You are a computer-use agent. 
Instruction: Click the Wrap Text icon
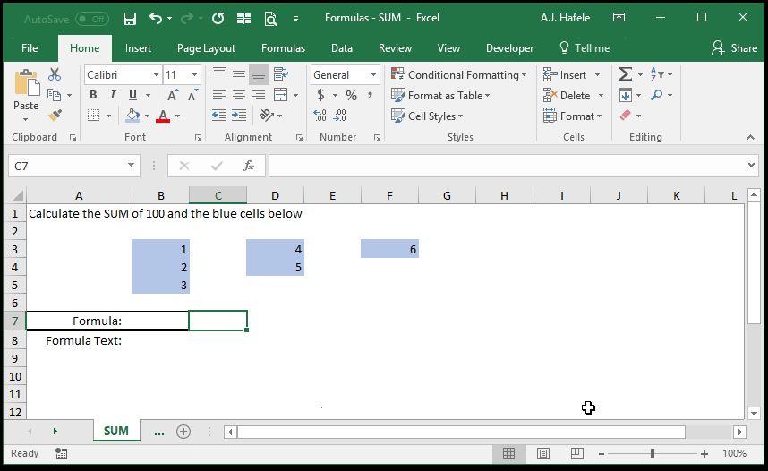(x=281, y=74)
